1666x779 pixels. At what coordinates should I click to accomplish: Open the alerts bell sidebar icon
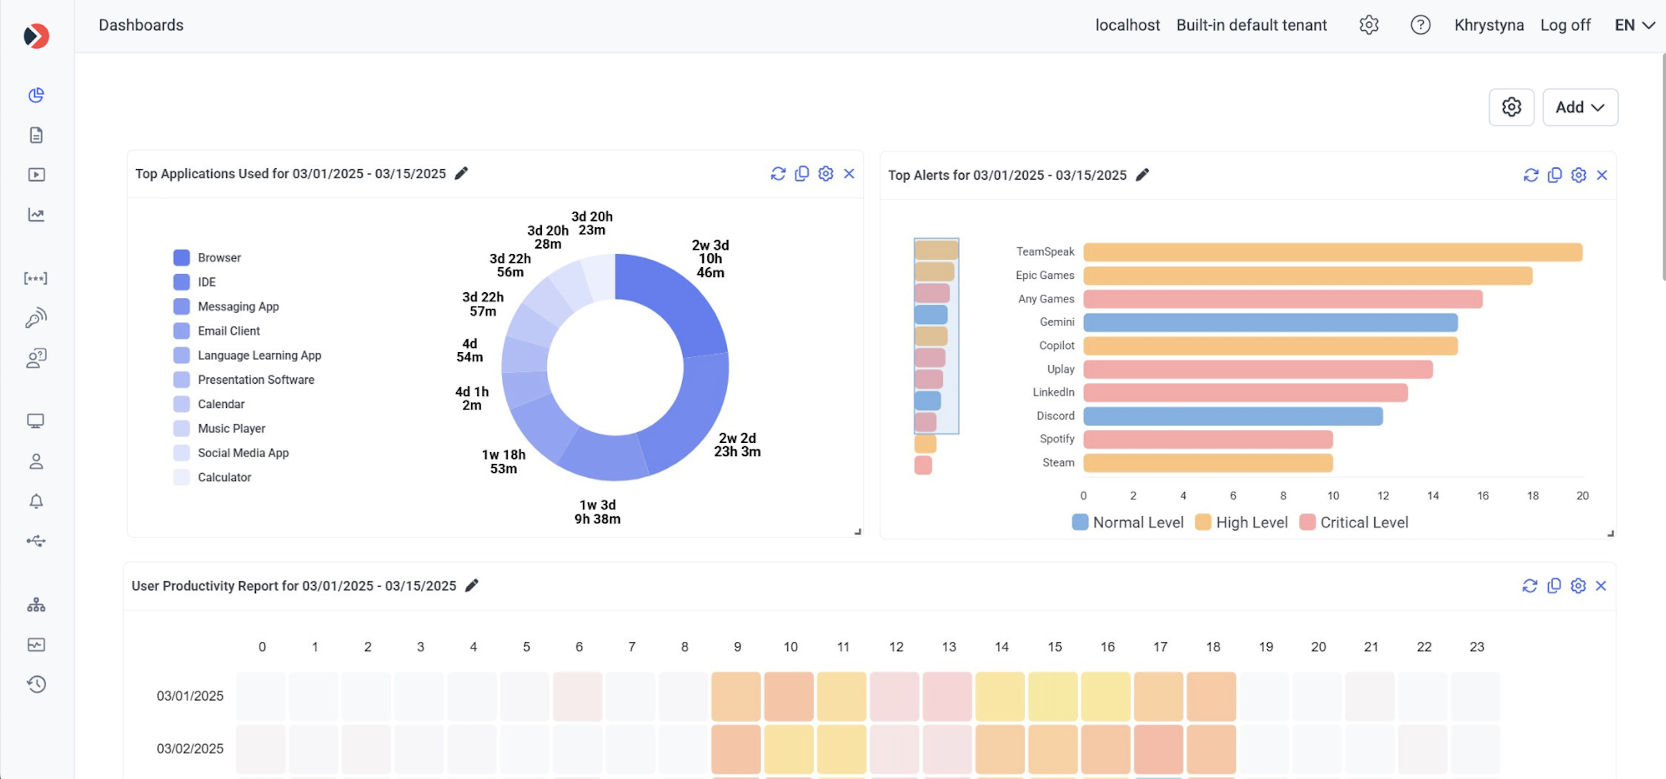36,501
